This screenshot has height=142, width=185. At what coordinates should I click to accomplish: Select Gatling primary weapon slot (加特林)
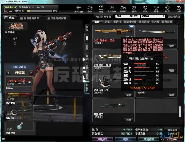click(x=19, y=82)
